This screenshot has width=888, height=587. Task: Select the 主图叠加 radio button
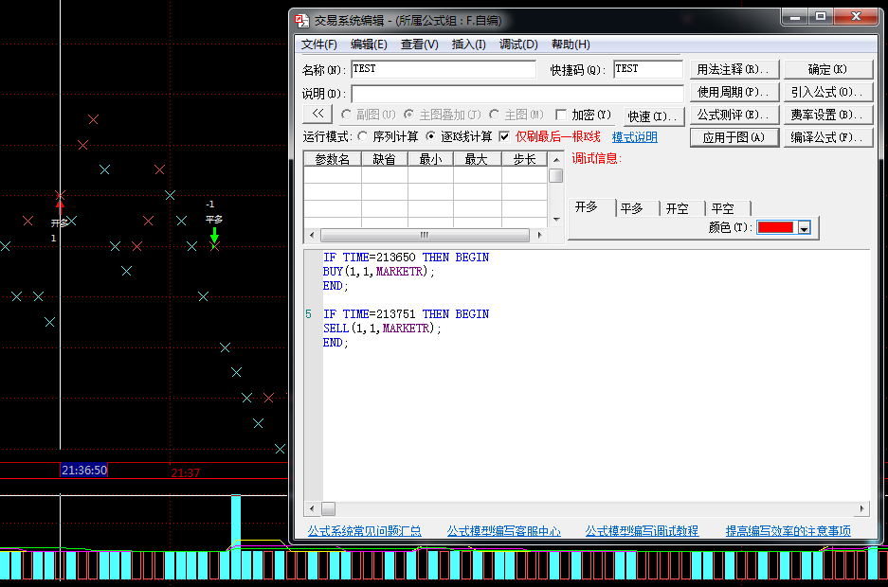click(x=408, y=115)
